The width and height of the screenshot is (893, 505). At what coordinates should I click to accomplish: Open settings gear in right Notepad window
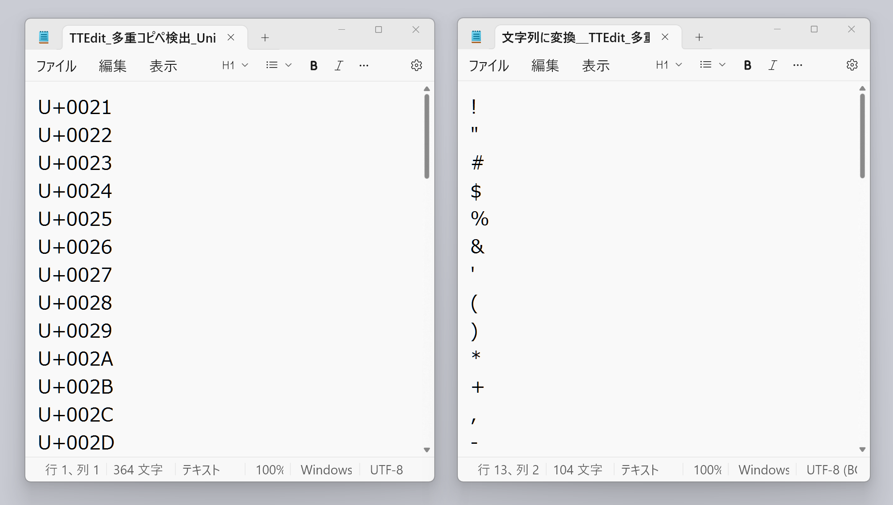(x=852, y=65)
